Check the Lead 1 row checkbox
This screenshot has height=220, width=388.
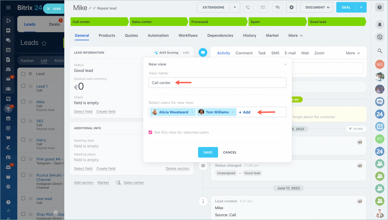(23, 86)
